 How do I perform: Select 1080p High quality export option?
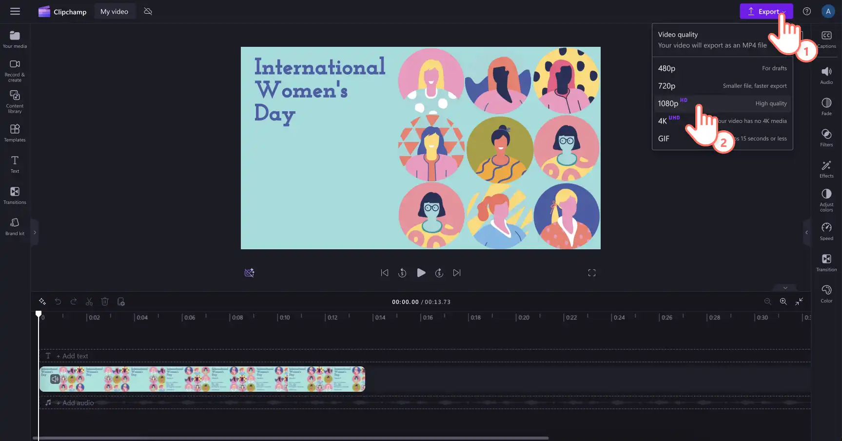723,103
